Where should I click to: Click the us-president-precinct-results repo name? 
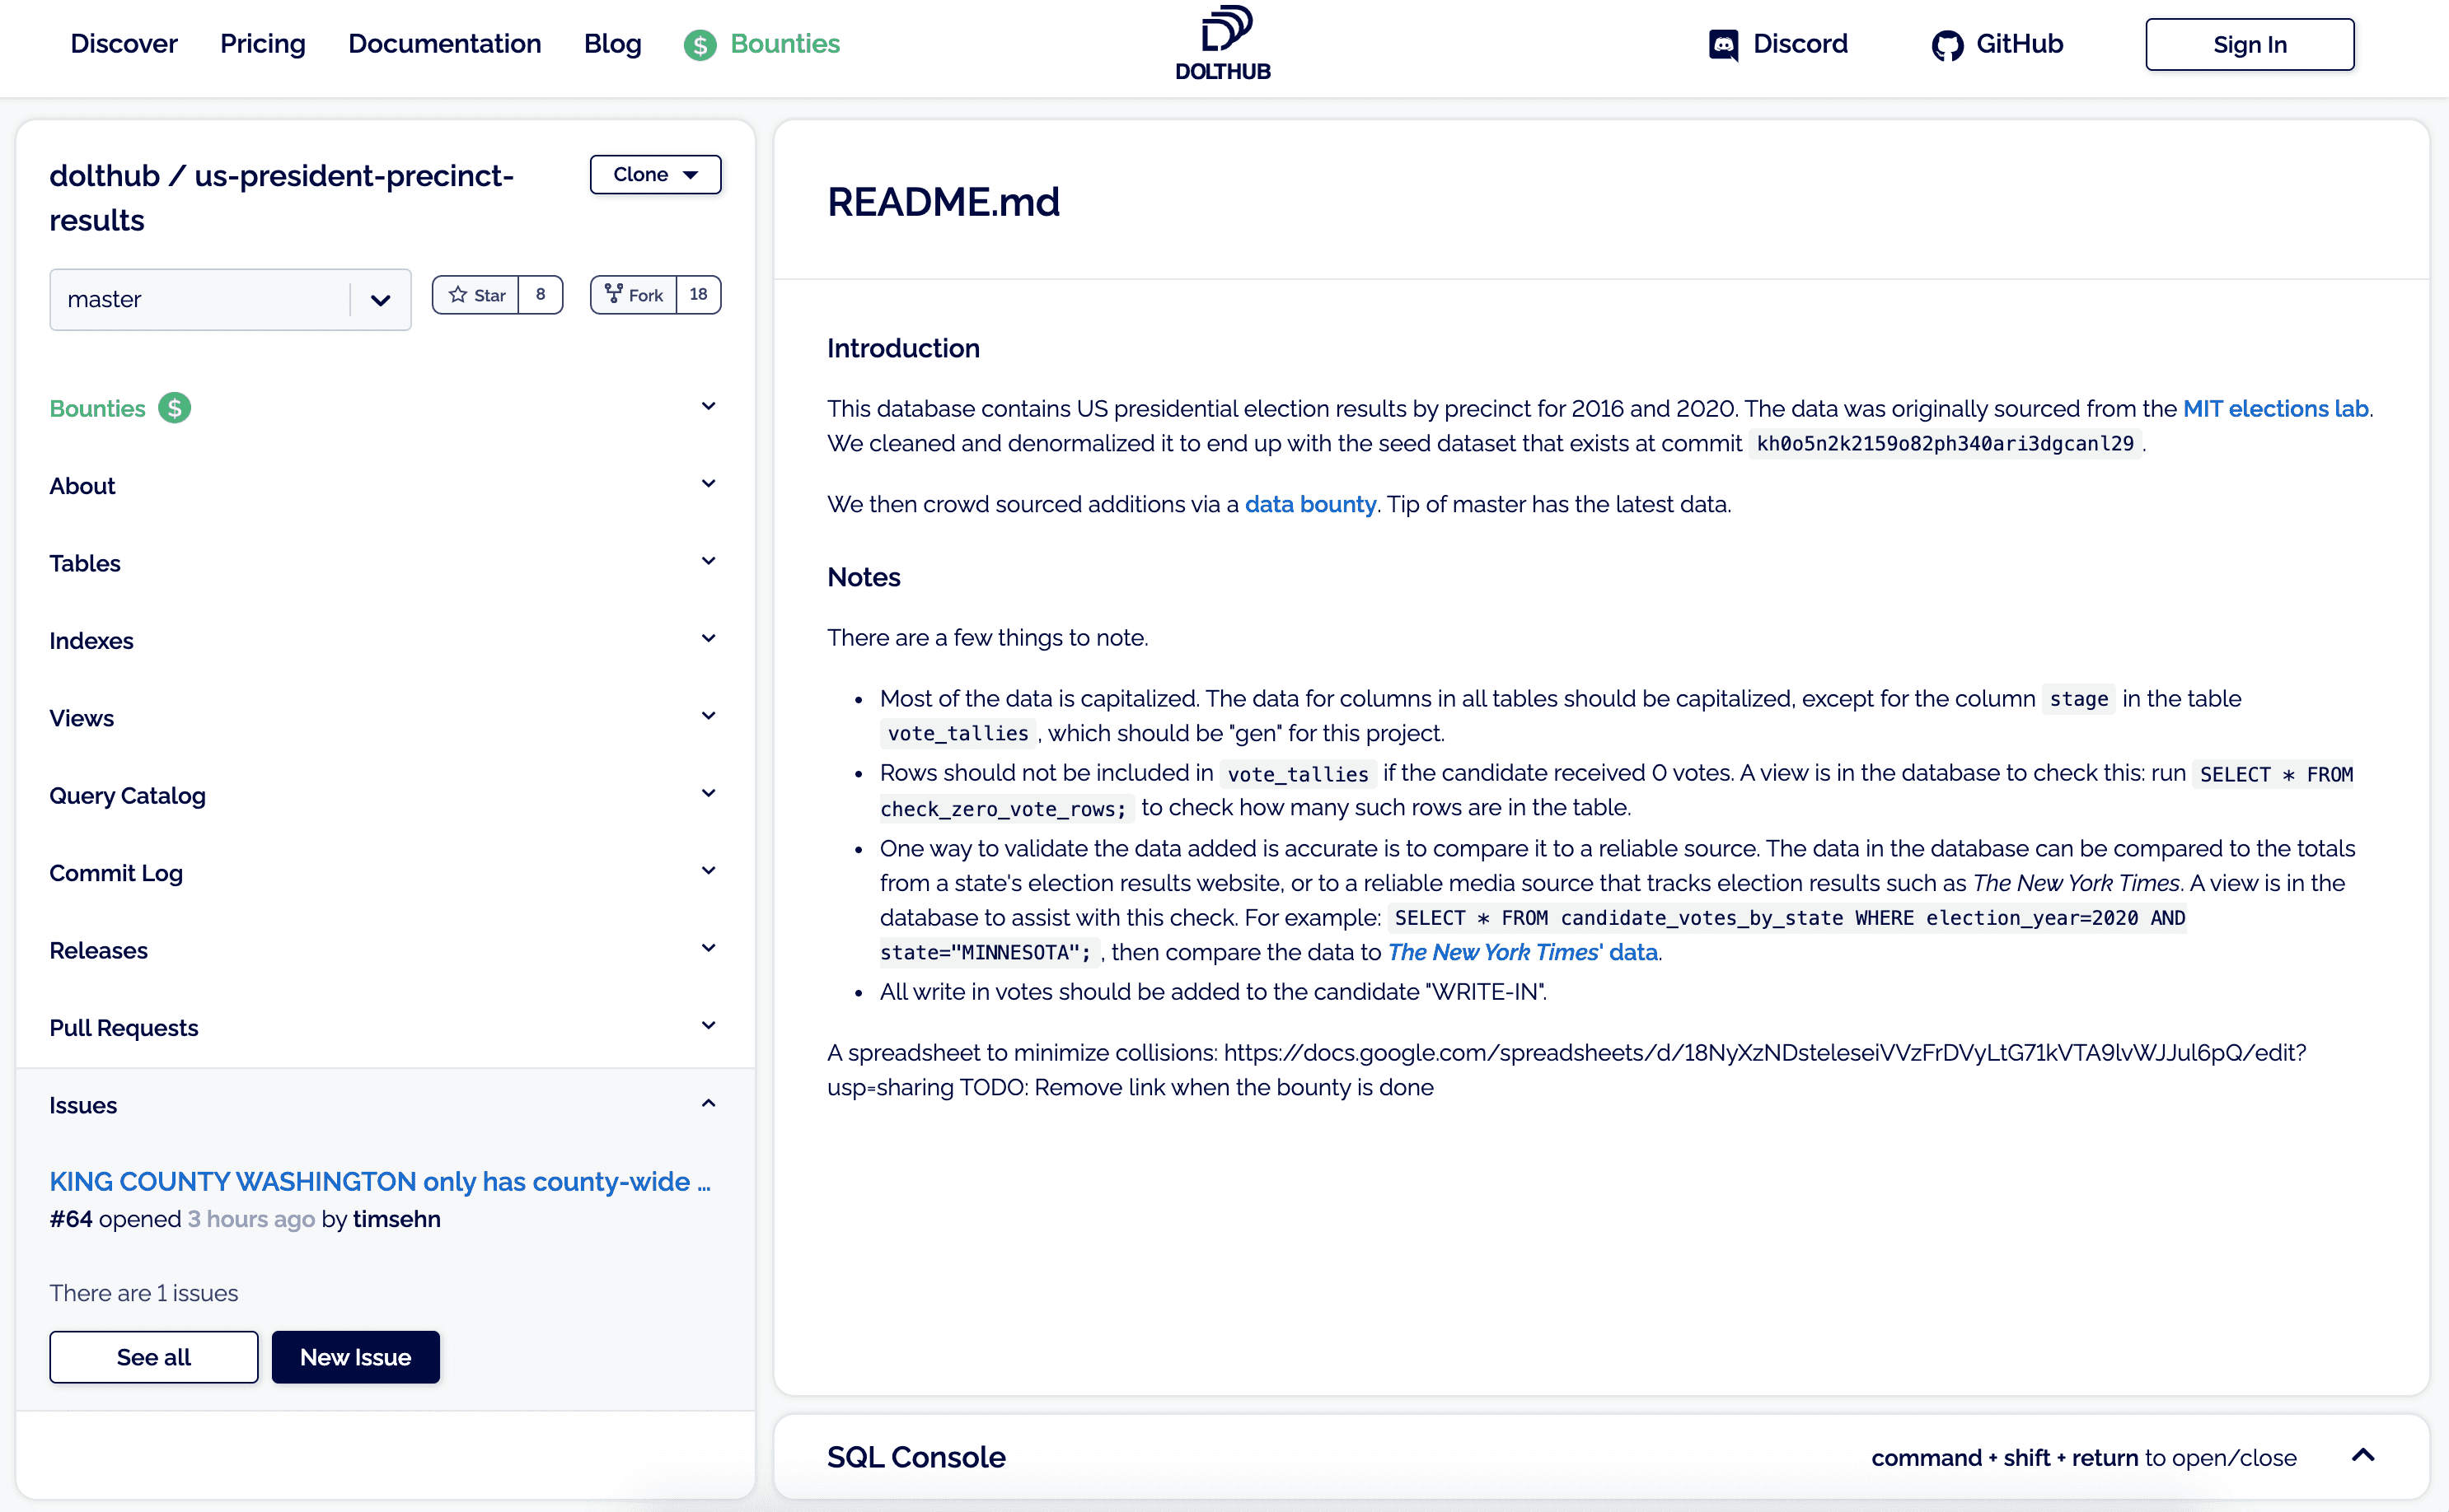pos(282,197)
